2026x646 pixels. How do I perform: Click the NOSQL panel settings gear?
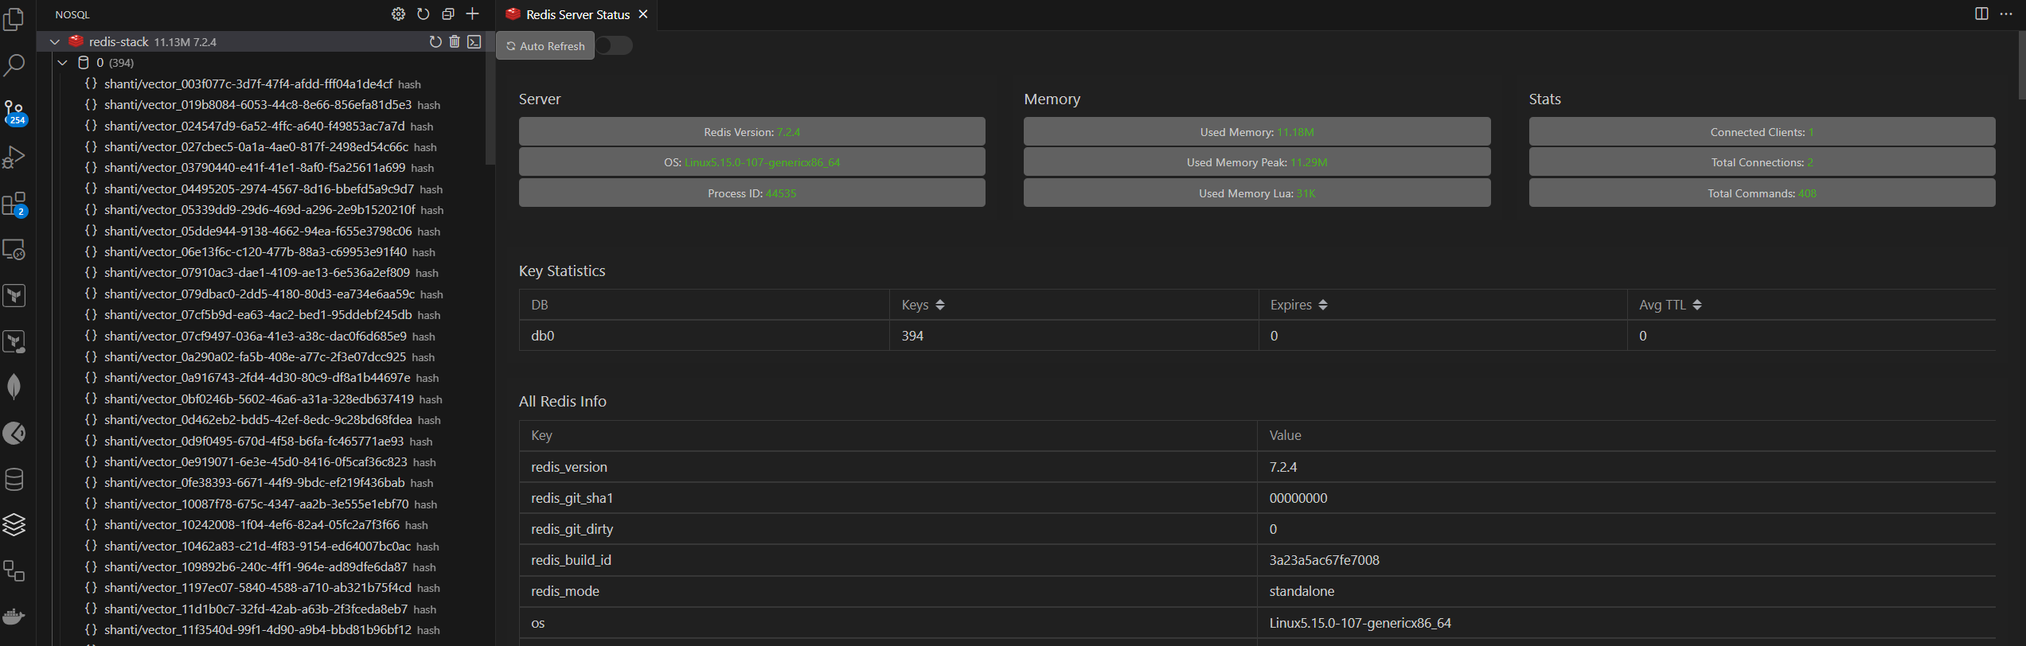398,14
